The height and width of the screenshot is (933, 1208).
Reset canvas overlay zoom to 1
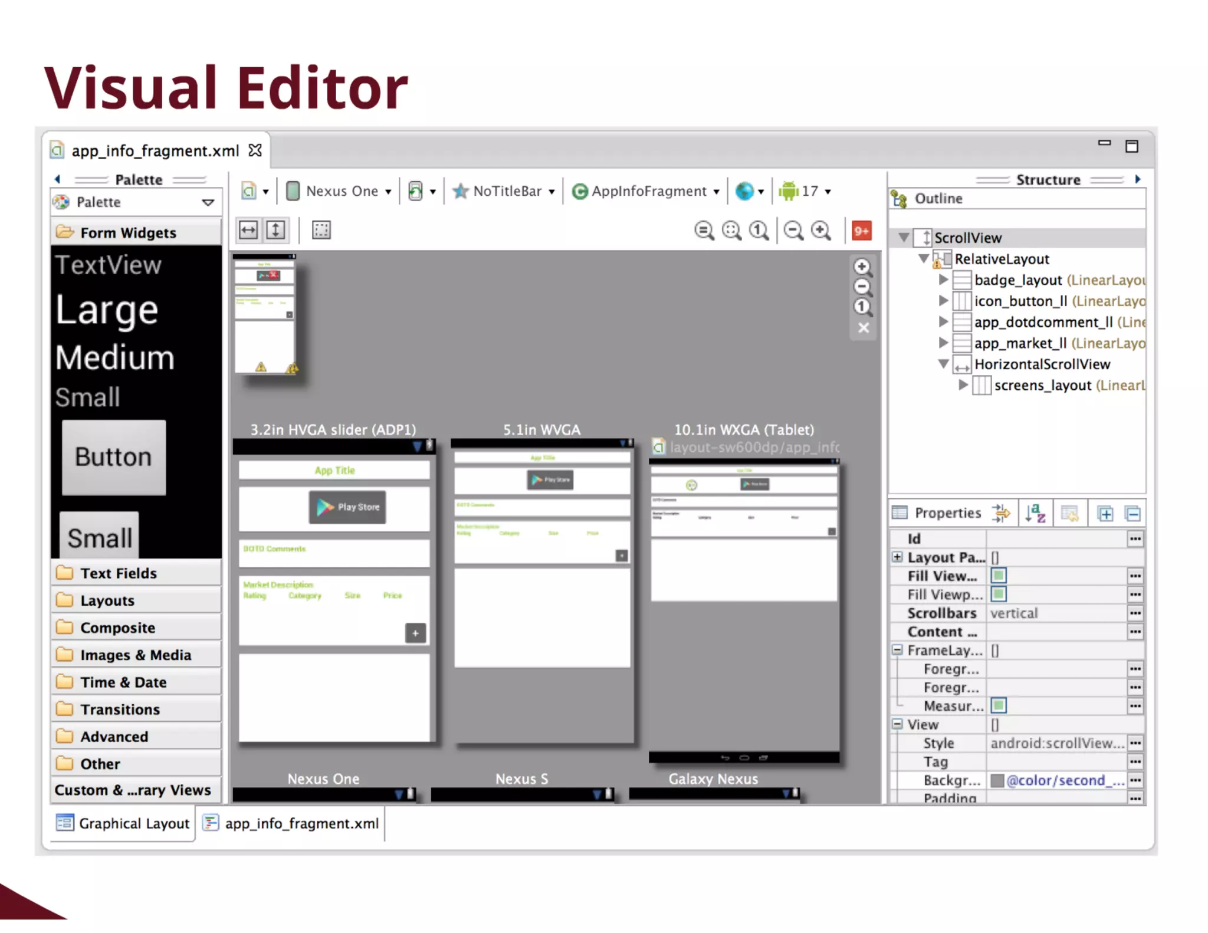point(862,307)
